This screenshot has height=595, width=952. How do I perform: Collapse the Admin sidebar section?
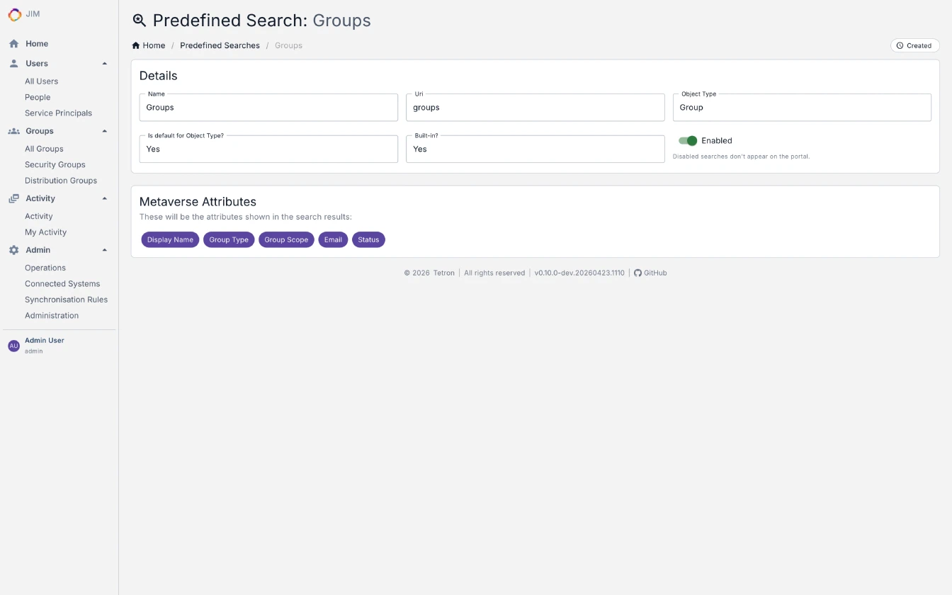[x=105, y=249]
